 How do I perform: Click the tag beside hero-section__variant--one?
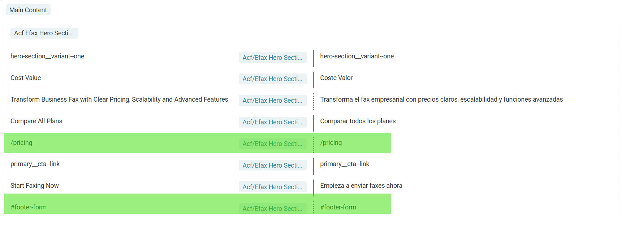(x=272, y=58)
